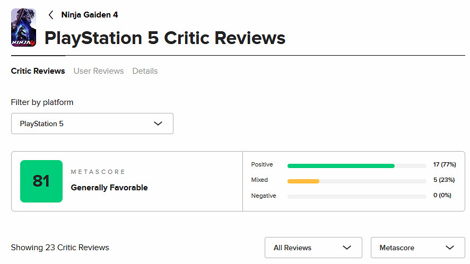
Task: Click the Positive count 17 (77%)
Action: pyautogui.click(x=444, y=165)
